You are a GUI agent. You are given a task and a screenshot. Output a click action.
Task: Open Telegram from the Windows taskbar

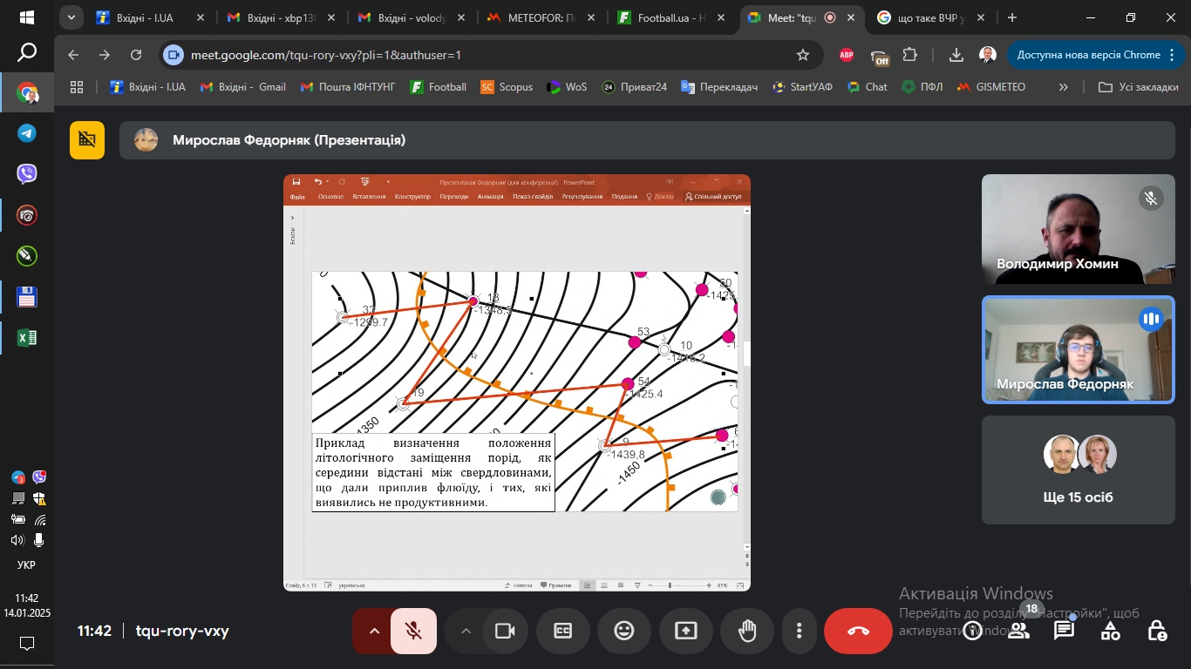point(27,133)
